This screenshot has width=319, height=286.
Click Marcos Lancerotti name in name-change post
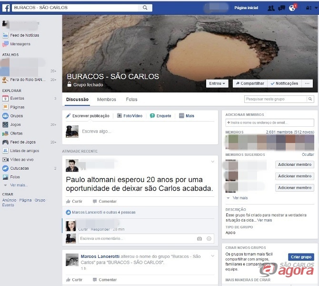coord(100,256)
